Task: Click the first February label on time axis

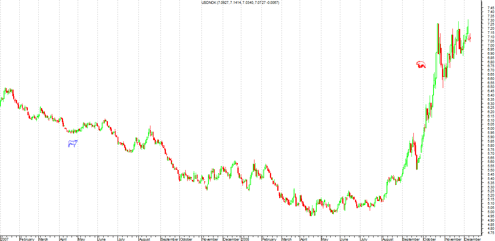Action: pos(27,239)
